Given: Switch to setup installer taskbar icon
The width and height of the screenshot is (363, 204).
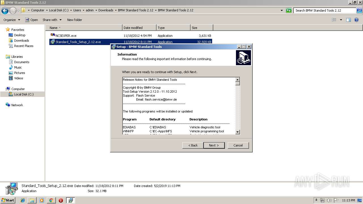Looking at the screenshot, I should pos(70,200).
